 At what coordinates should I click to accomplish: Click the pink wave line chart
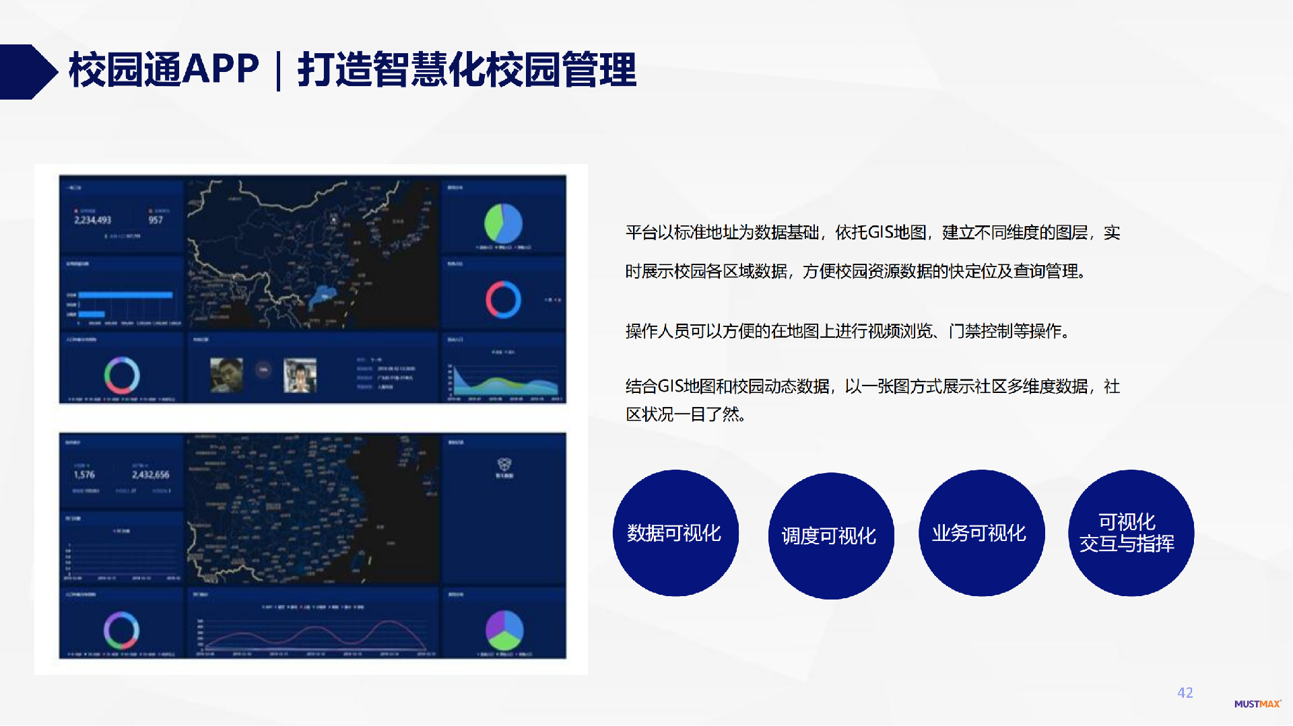[x=313, y=634]
